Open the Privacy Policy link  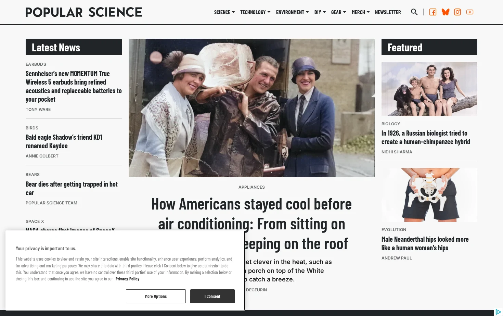tap(128, 279)
